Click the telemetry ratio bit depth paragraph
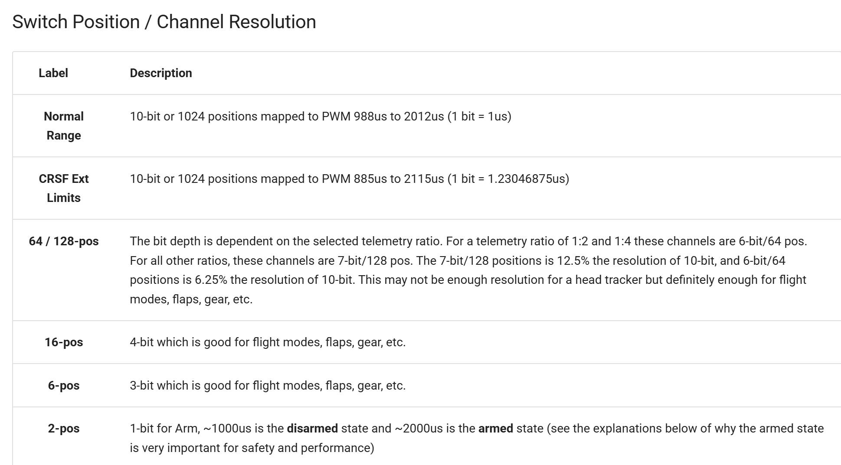This screenshot has width=841, height=465. coord(468,270)
